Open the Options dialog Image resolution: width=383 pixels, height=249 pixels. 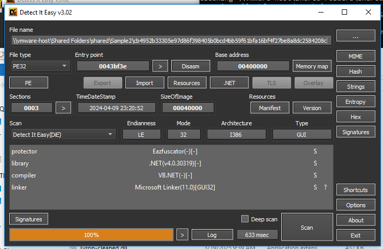(355, 205)
